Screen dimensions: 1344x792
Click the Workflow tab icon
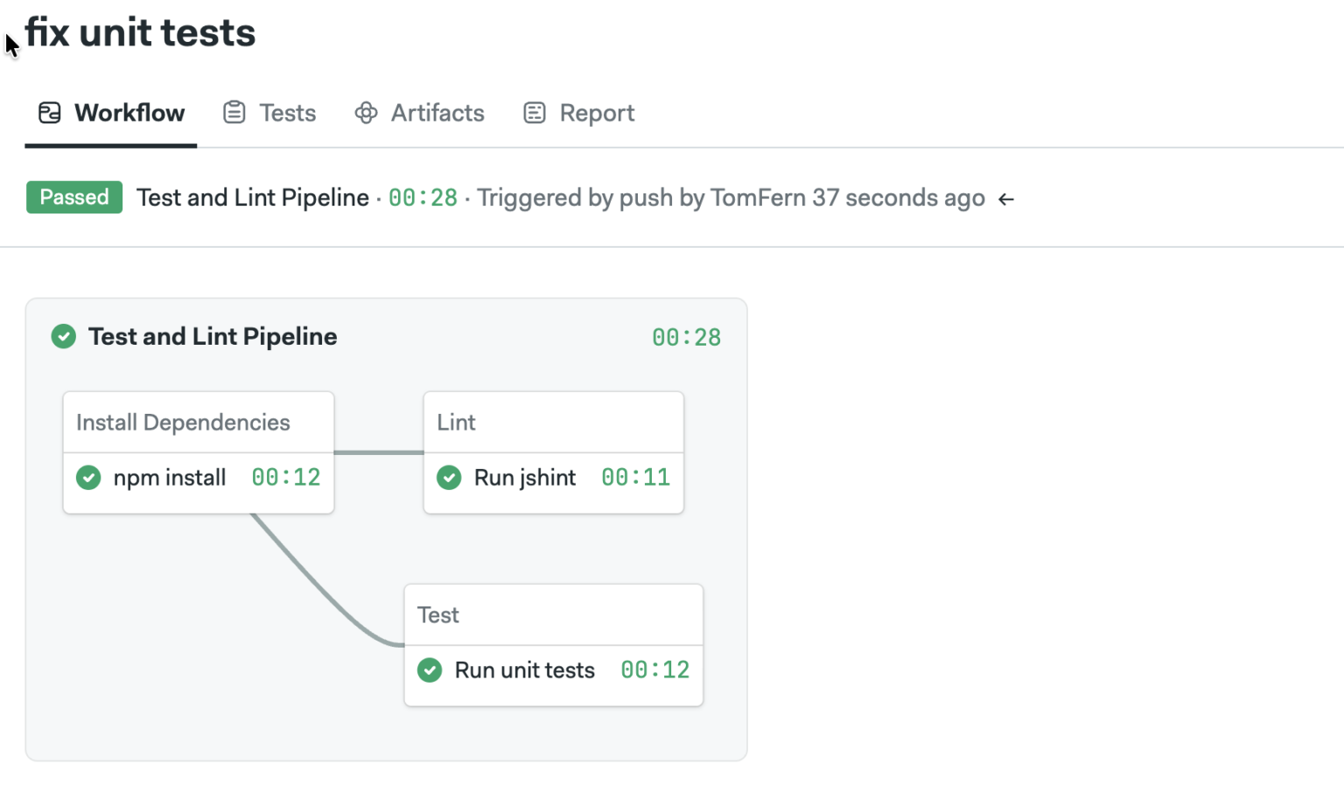[50, 113]
